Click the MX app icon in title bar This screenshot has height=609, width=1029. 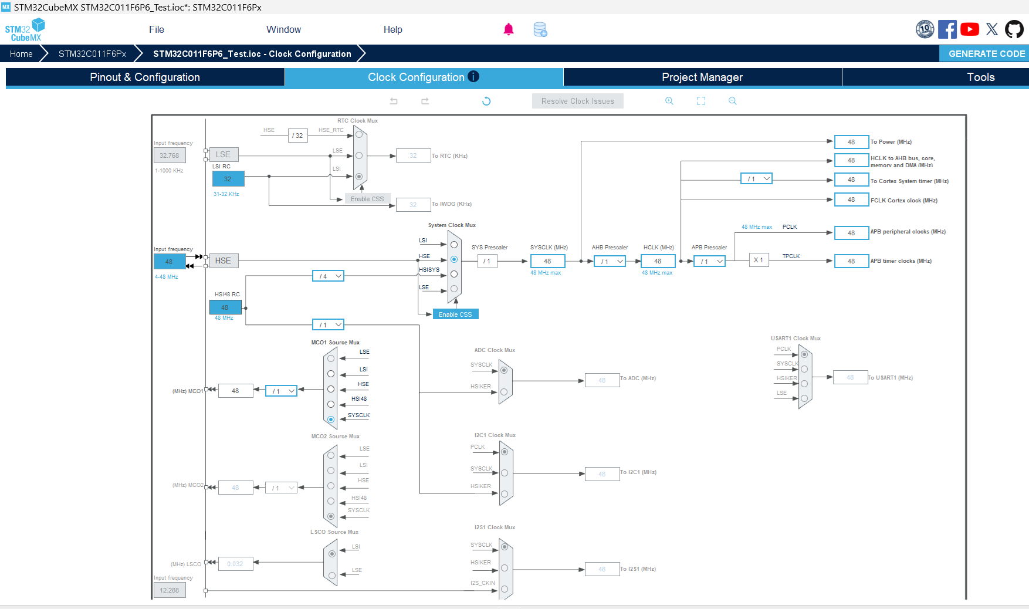6,7
